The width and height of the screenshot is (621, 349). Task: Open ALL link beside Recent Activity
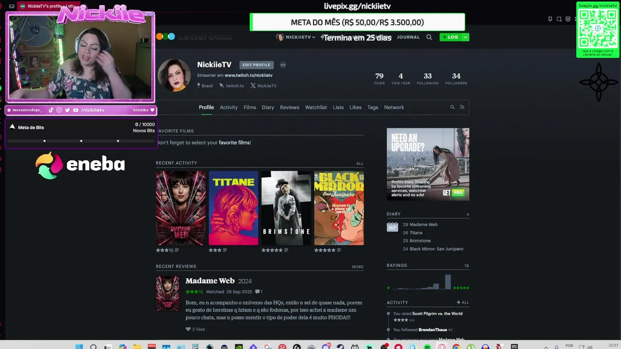pos(360,163)
